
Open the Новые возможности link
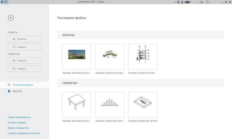pyautogui.click(x=19, y=117)
